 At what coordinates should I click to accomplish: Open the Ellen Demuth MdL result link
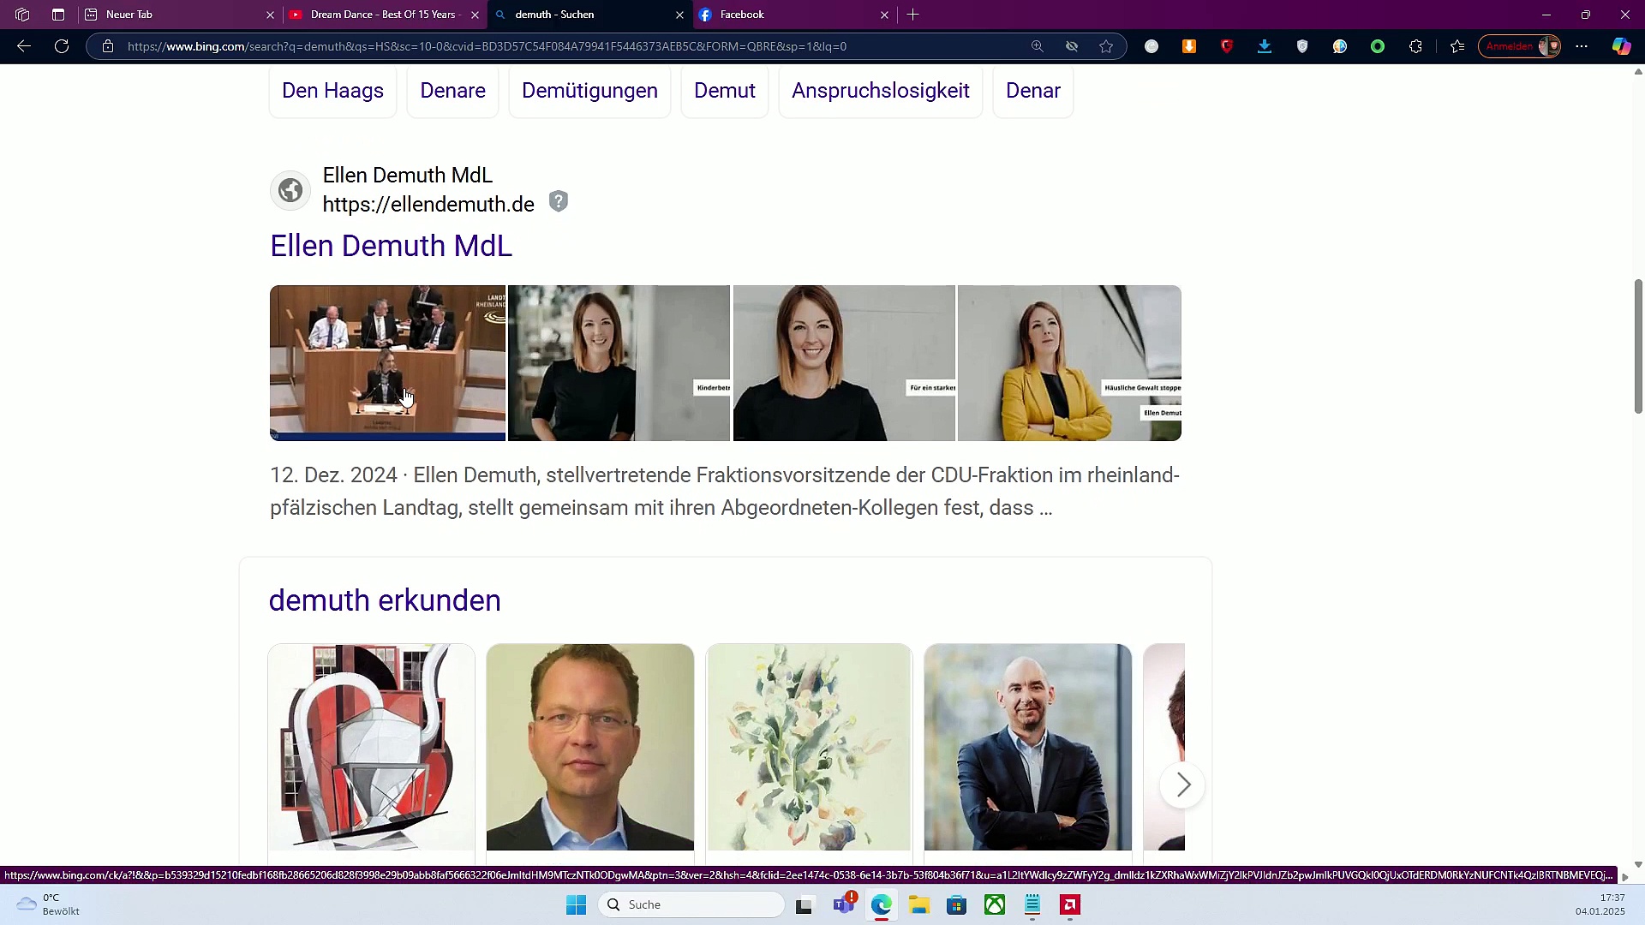click(x=391, y=246)
